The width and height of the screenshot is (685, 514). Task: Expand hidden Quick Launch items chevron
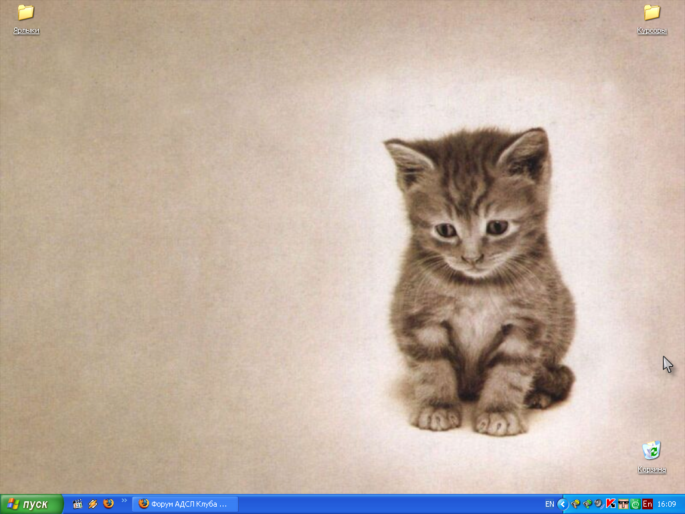click(x=124, y=500)
